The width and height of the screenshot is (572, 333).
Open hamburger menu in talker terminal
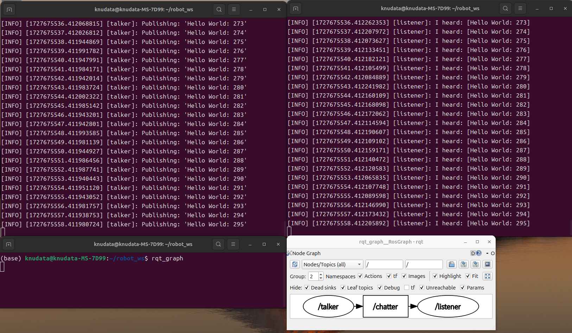tap(234, 9)
